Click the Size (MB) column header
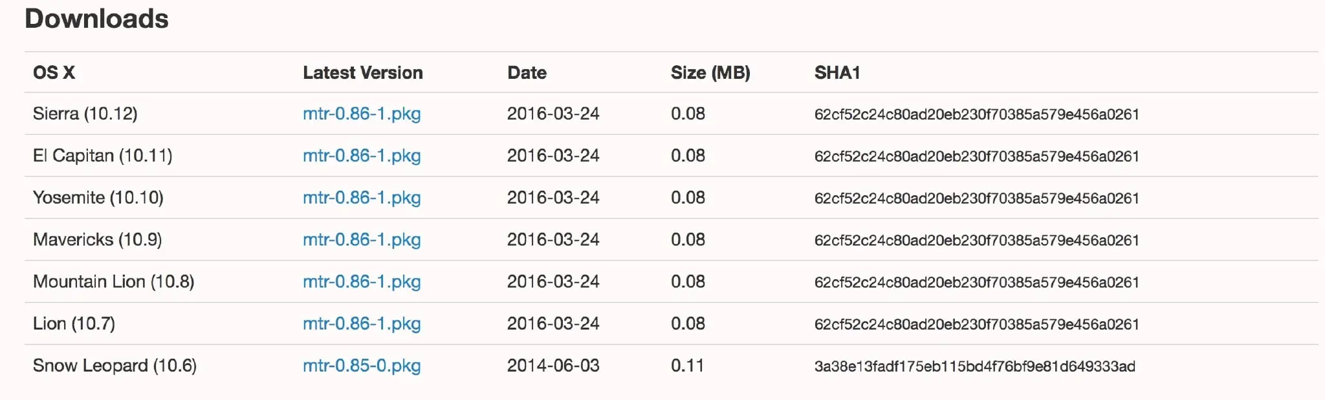1325x400 pixels. tap(710, 72)
